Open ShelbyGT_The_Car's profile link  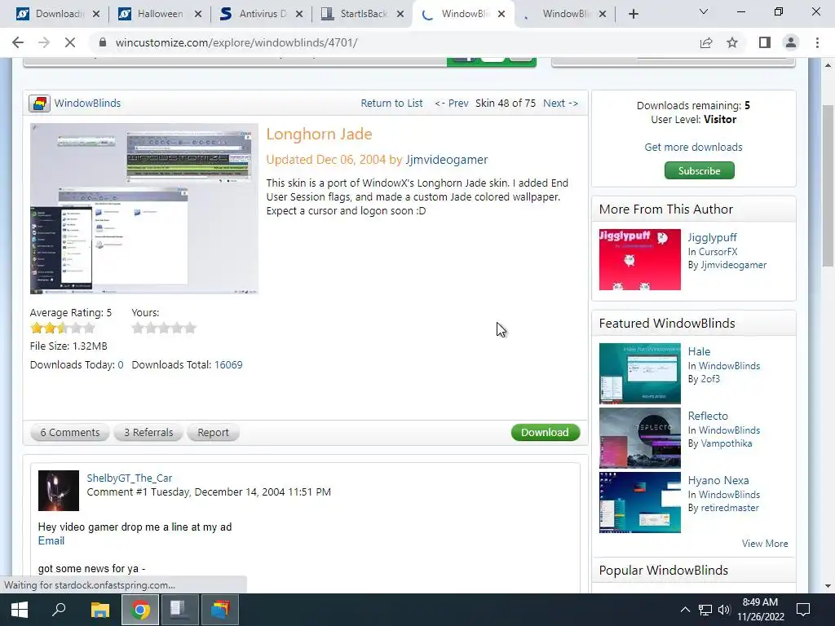[x=130, y=478]
